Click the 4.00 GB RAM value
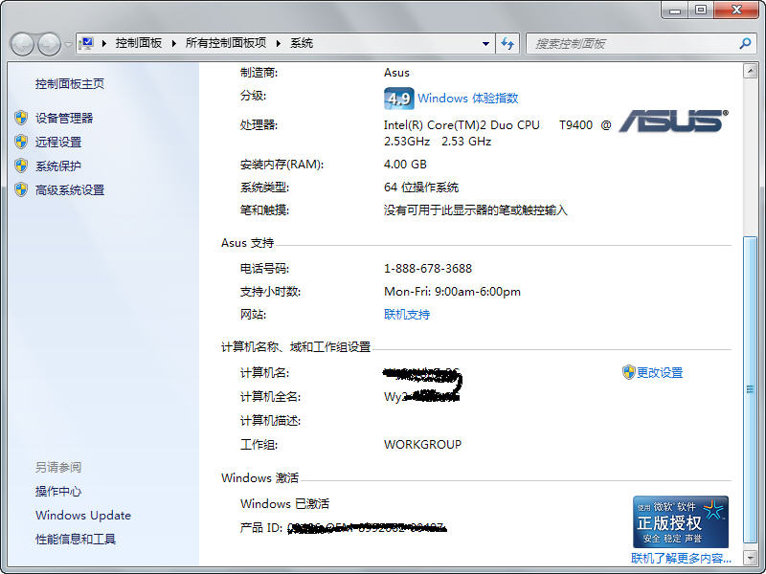This screenshot has height=574, width=766. click(x=405, y=164)
